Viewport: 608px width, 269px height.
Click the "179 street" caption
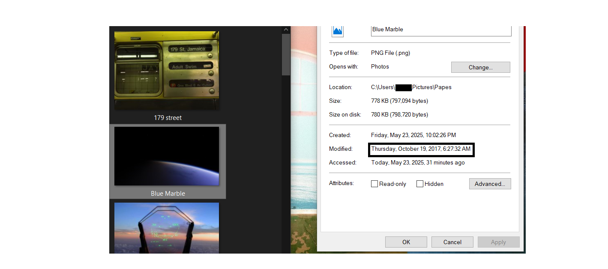pyautogui.click(x=168, y=117)
